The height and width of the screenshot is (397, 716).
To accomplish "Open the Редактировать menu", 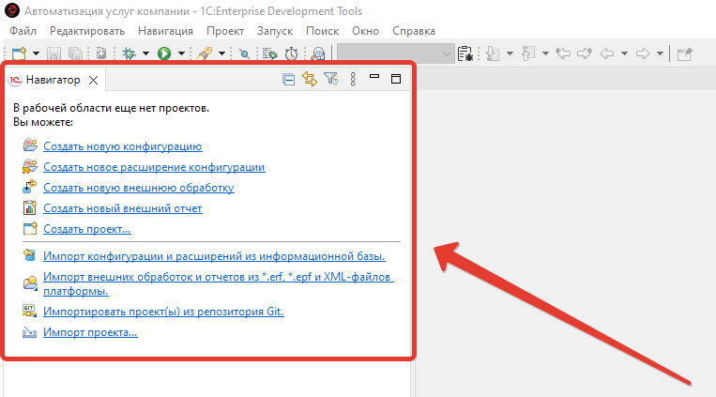I will 87,31.
